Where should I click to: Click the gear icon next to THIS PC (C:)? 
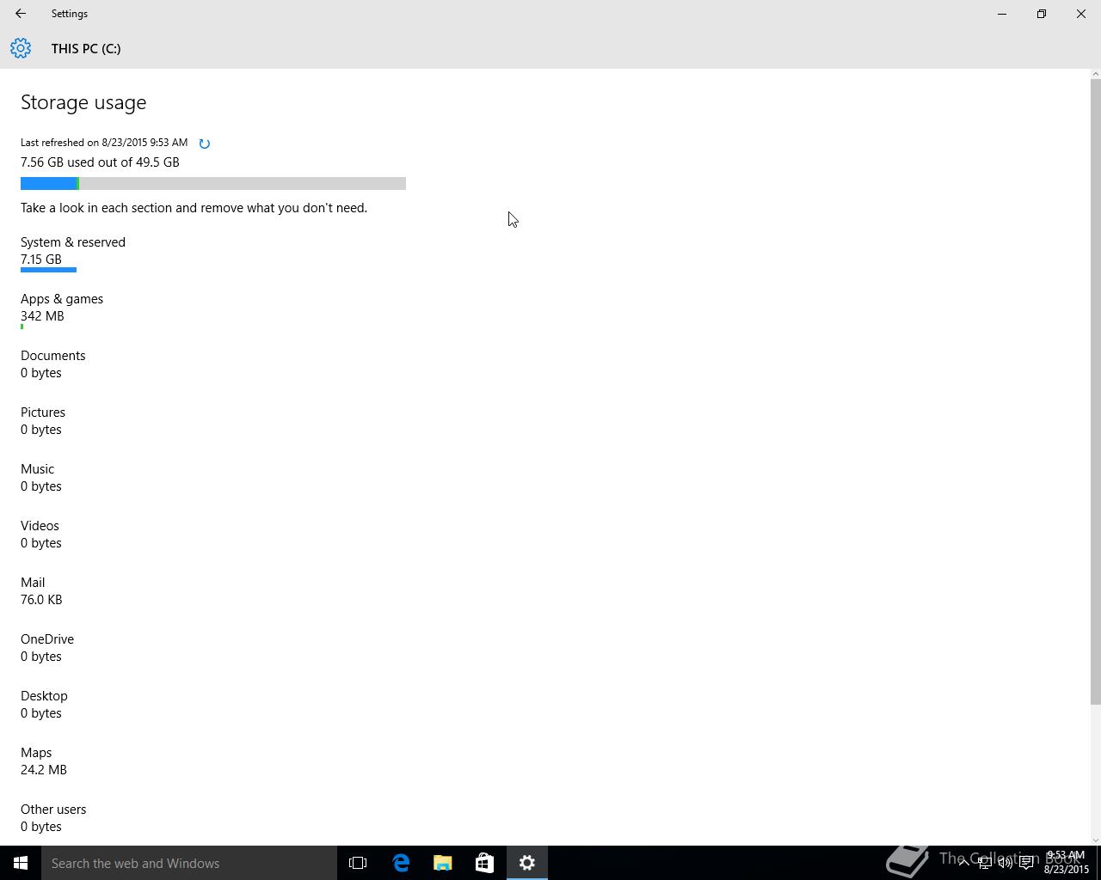click(21, 48)
